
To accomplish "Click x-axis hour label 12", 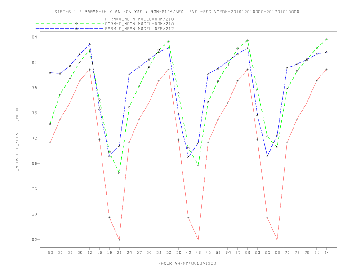I will (x=90, y=253).
